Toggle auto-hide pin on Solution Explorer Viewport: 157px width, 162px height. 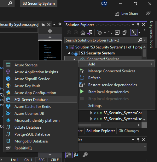[138, 25]
